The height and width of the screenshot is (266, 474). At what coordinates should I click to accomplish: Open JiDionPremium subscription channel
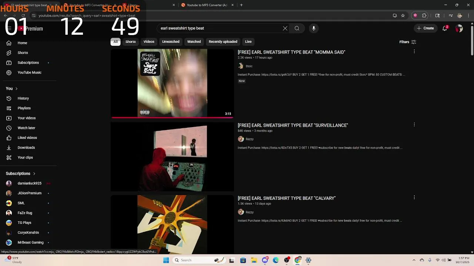pyautogui.click(x=29, y=193)
